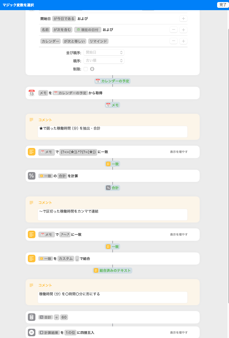The image size is (229, 338).
Task: Select the 合計 magic variable output
Action: coord(112,188)
